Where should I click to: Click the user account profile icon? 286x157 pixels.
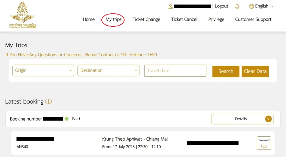coord(170,6)
